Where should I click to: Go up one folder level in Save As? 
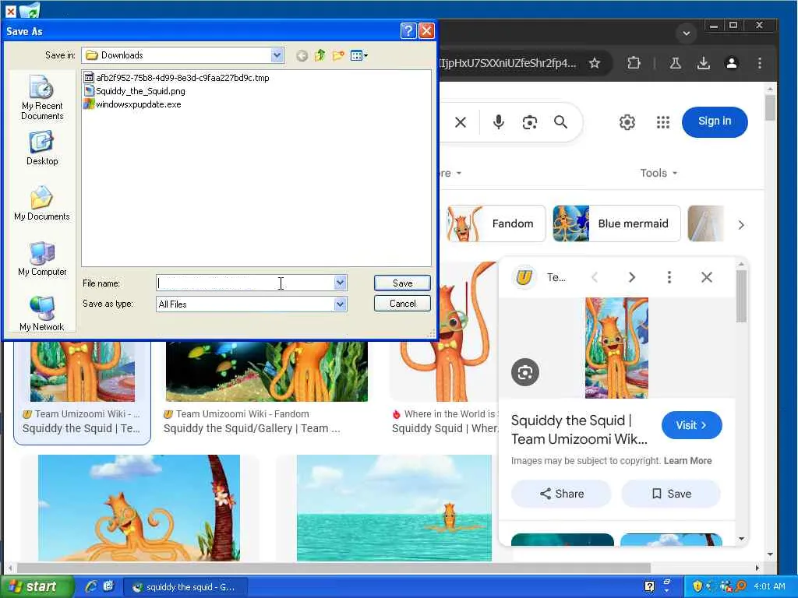point(320,55)
